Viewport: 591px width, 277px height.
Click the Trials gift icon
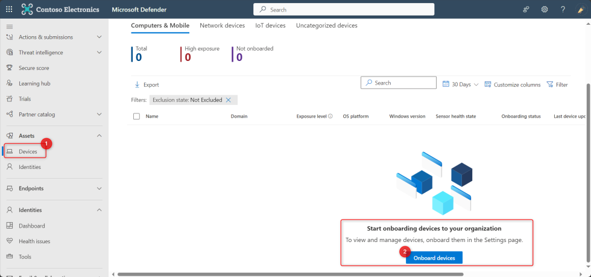coord(10,99)
